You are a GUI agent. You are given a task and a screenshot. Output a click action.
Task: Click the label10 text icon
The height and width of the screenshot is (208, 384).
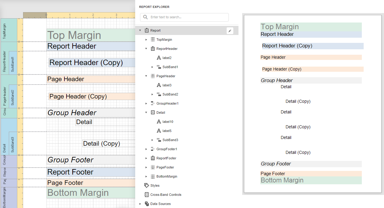(159, 122)
